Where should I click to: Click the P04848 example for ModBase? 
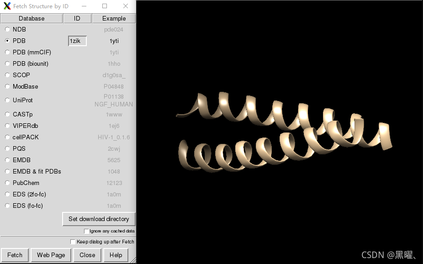[114, 87]
